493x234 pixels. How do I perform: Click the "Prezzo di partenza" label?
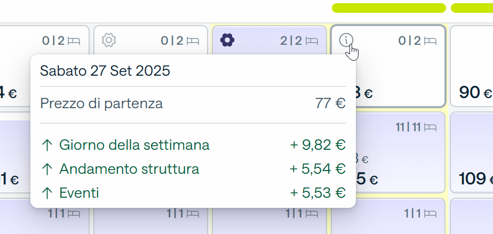(101, 103)
